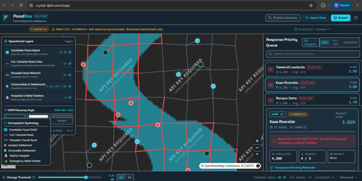Open the browser extensions puzzle icon
Screen dimensions: 362x181
[323, 5]
